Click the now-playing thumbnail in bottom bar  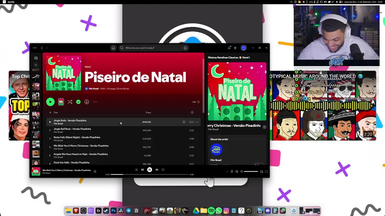click(36, 172)
